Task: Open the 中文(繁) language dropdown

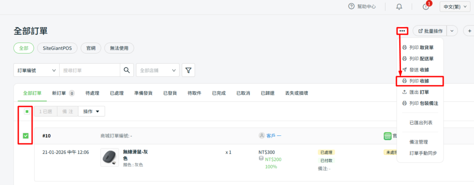Action: (456, 7)
